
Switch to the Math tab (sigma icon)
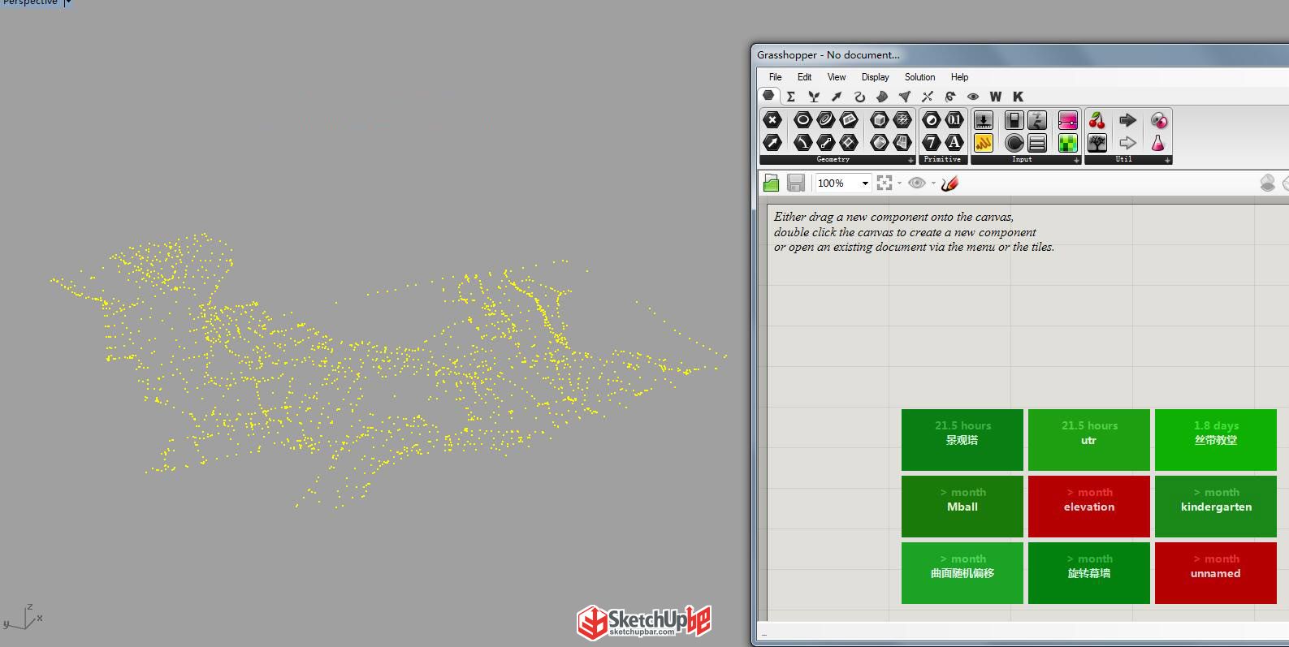(790, 97)
